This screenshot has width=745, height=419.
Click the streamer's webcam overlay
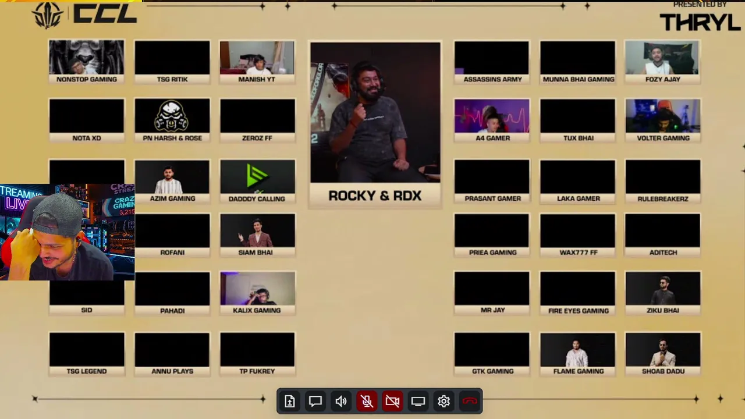click(x=68, y=232)
